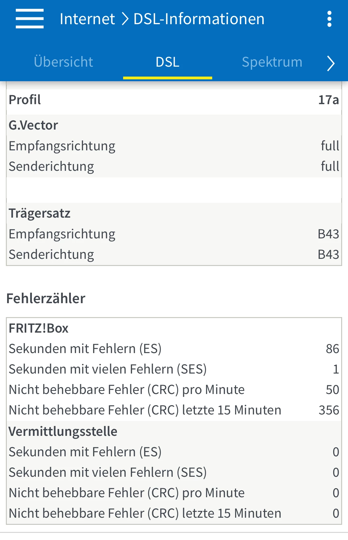Image resolution: width=348 pixels, height=540 pixels.
Task: Click FRITZ!Box CRC pro Minute value 50
Action: tap(332, 390)
